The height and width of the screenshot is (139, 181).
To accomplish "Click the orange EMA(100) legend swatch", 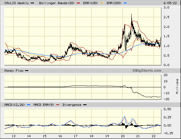I will coord(102,3).
